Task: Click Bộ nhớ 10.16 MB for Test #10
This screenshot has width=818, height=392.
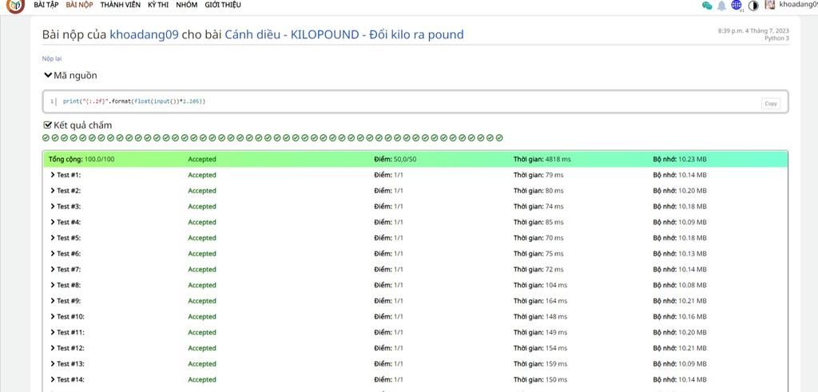Action: click(680, 316)
